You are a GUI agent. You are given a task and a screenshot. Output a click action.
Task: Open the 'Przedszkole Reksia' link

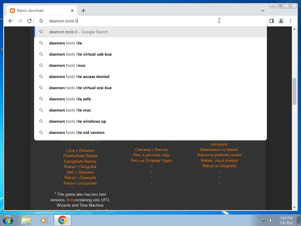(x=80, y=156)
